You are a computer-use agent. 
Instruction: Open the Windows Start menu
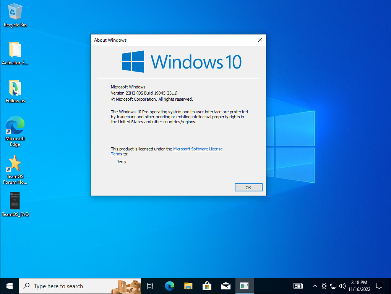pos(10,286)
